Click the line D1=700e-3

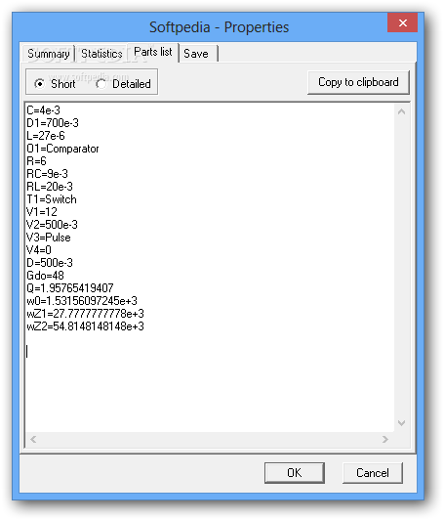coord(53,123)
